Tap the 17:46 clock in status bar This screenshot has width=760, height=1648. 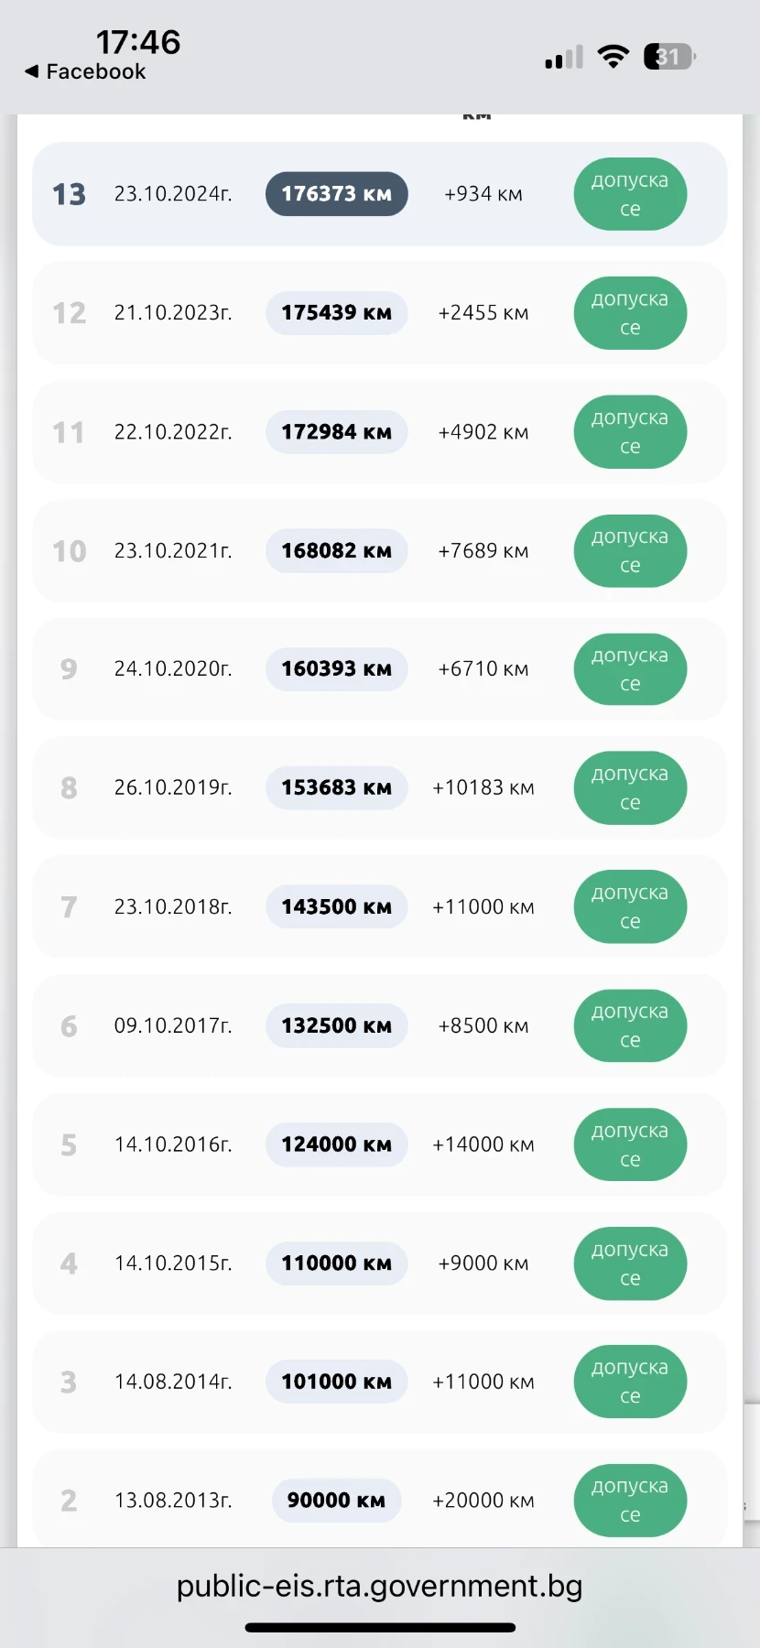click(x=138, y=42)
